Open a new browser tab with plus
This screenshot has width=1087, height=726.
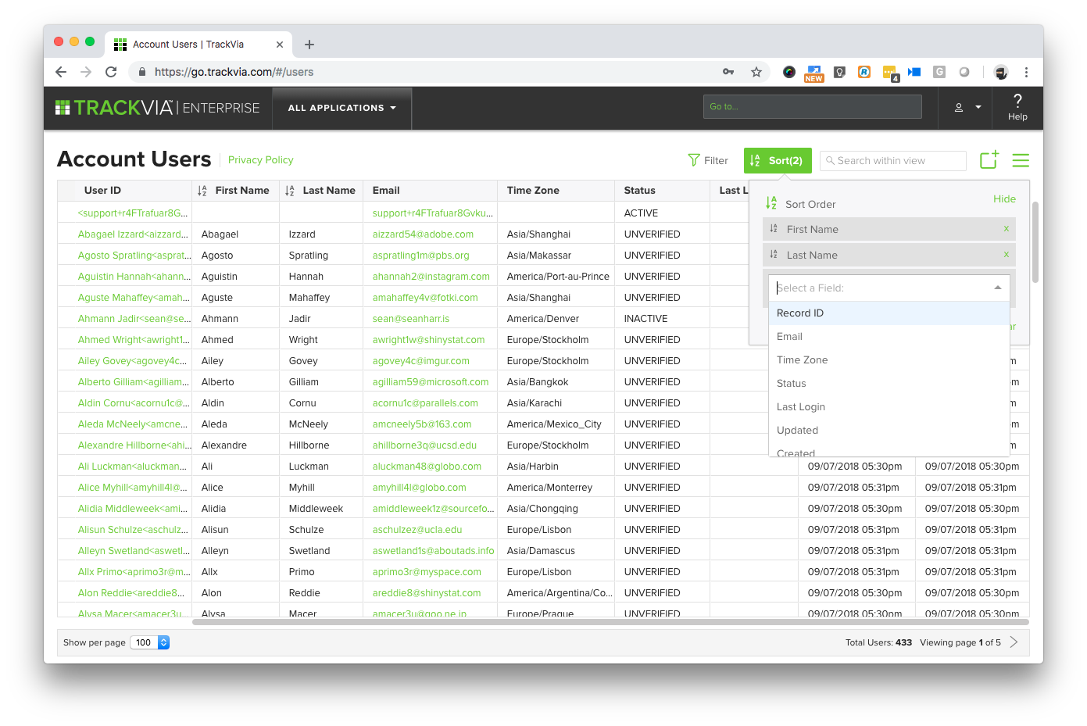(x=309, y=45)
